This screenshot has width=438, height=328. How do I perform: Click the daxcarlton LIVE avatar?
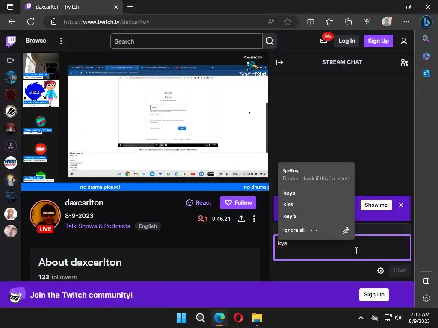[45, 216]
